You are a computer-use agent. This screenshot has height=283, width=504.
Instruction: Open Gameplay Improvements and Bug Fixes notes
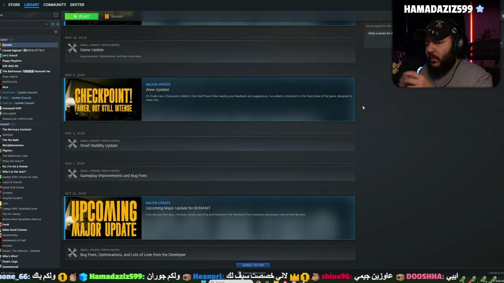point(210,174)
